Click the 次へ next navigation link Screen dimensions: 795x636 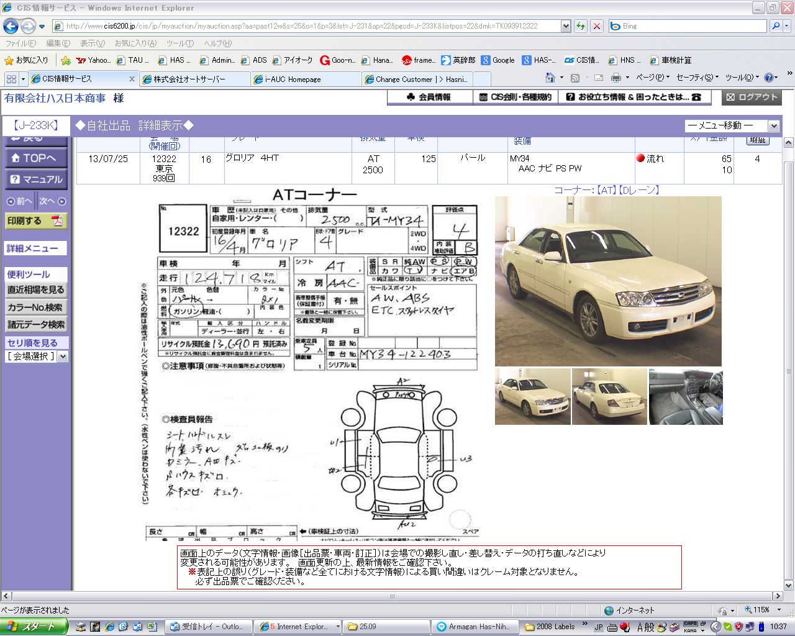(52, 201)
